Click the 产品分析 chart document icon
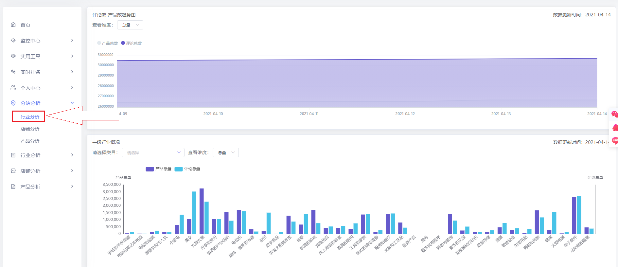 (x=13, y=187)
